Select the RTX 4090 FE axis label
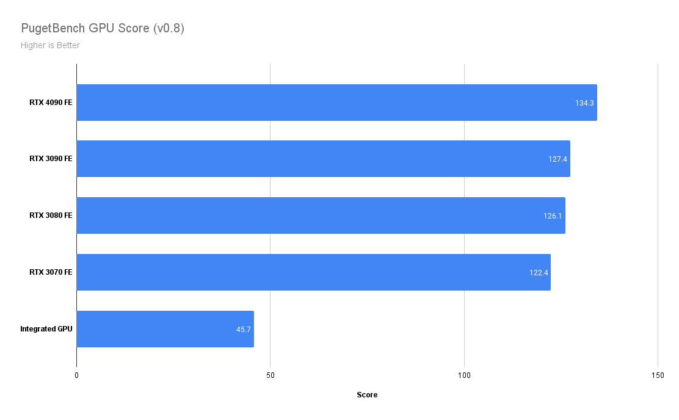Image resolution: width=679 pixels, height=420 pixels. tap(51, 103)
